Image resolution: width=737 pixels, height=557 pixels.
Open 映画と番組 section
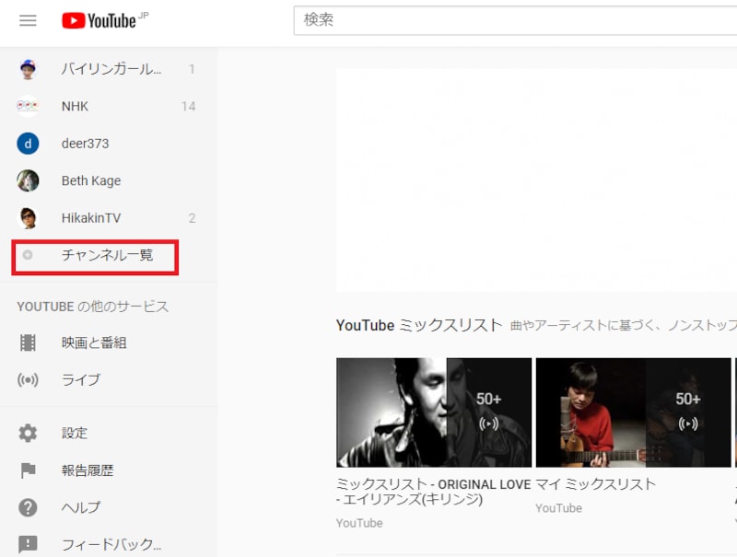coord(94,342)
